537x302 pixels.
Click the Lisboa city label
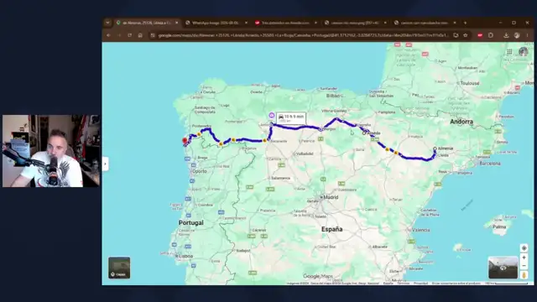(185, 256)
